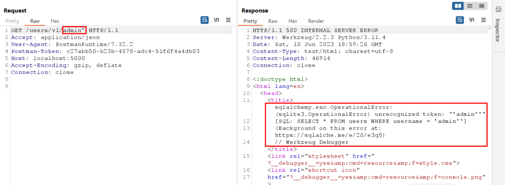Click the opening <title> tag line

pos(280,101)
